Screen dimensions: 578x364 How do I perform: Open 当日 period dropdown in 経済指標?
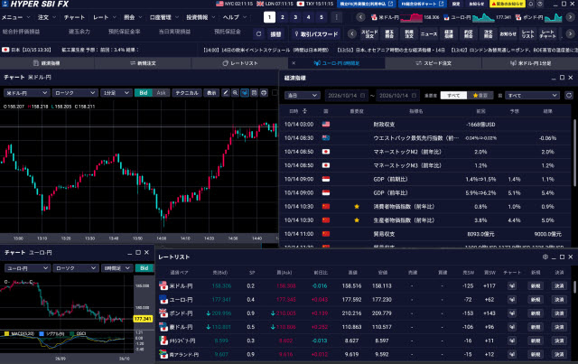[x=302, y=96]
